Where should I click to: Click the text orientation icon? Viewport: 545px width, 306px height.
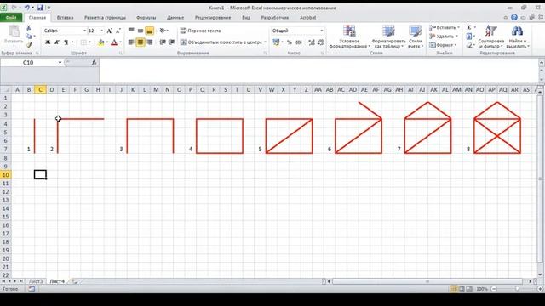pos(163,31)
